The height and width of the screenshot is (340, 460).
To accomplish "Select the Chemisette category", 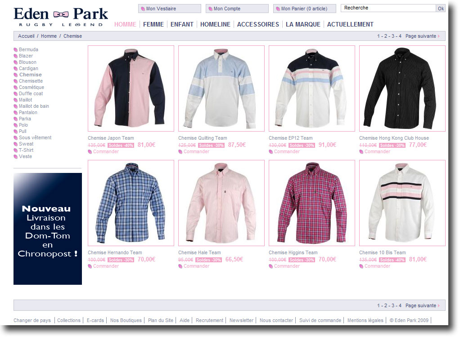I will [31, 81].
